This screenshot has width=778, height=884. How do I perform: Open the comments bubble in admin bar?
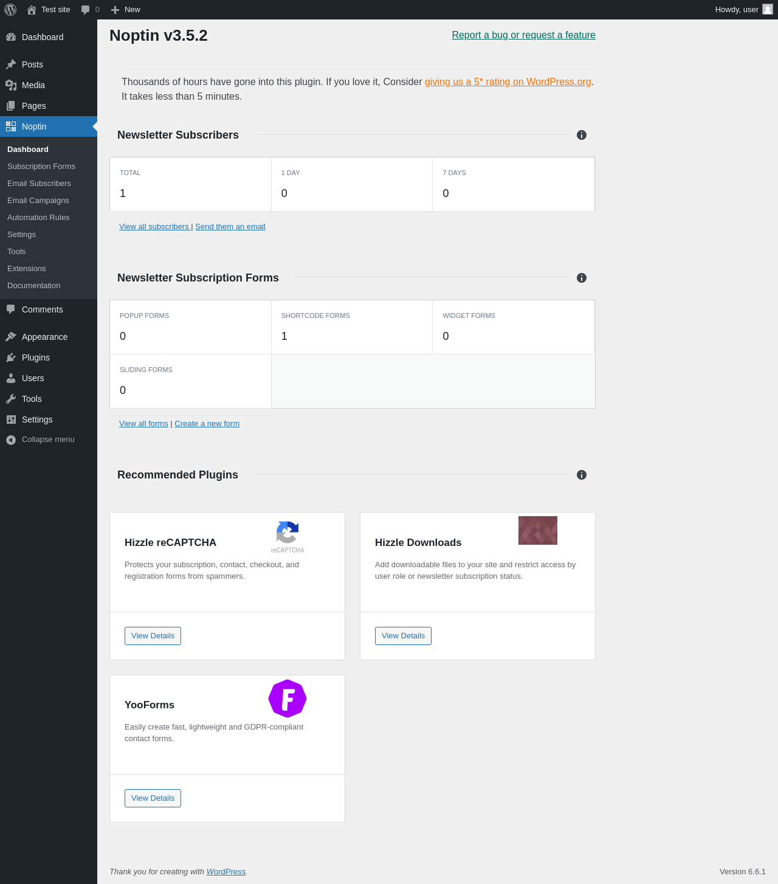(86, 10)
